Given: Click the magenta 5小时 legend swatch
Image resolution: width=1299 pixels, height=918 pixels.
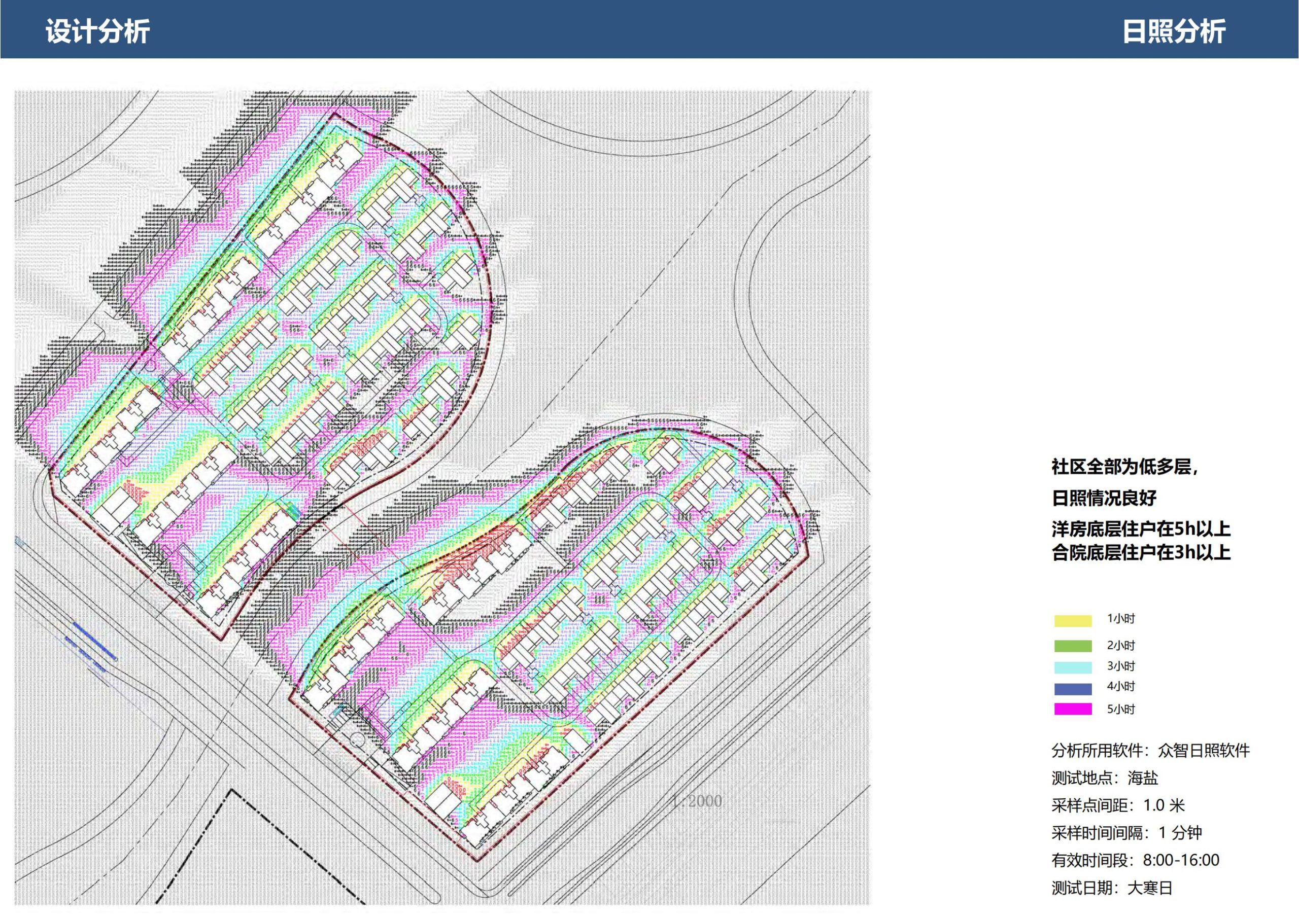Looking at the screenshot, I should (1073, 709).
